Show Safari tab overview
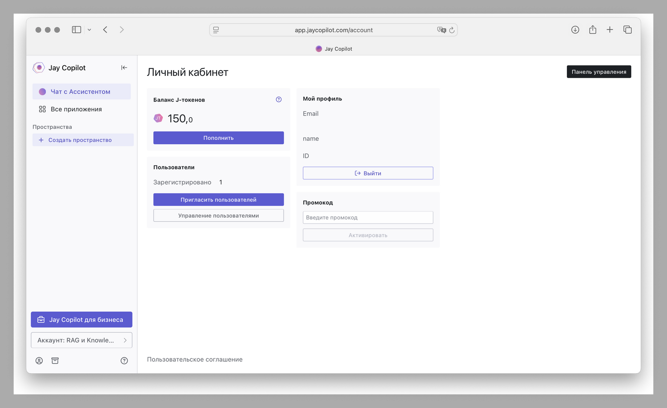Screen dimensions: 667x408 (627, 30)
